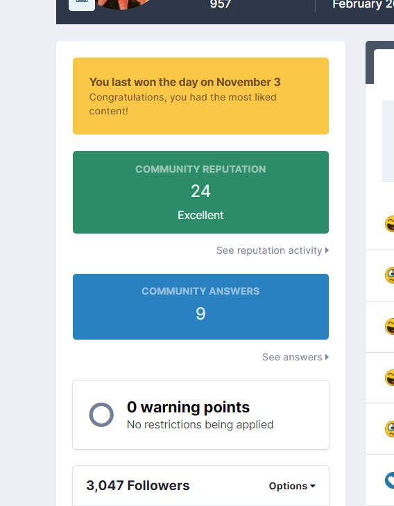The height and width of the screenshot is (506, 394).
Task: Click the fifth emoji reaction icon
Action: 389,429
